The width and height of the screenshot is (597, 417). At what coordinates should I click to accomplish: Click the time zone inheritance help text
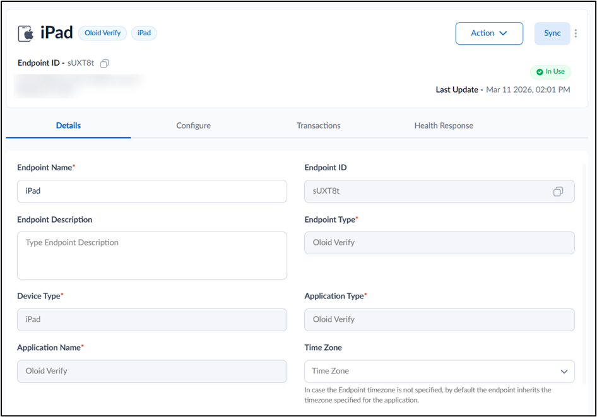tap(428, 395)
